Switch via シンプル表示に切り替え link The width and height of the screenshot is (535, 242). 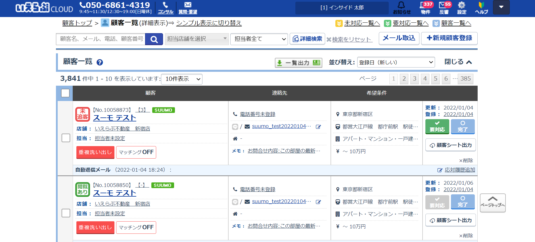coord(209,23)
